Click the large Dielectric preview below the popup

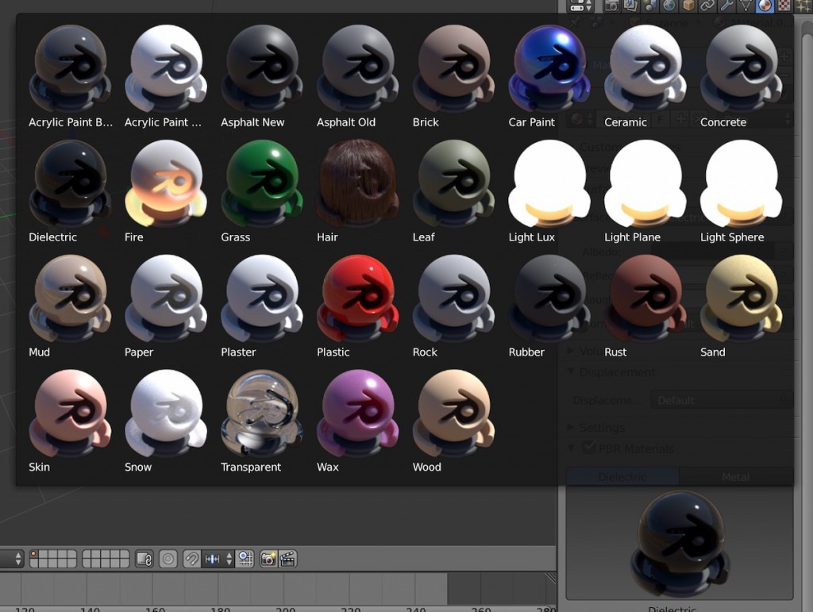click(x=680, y=543)
